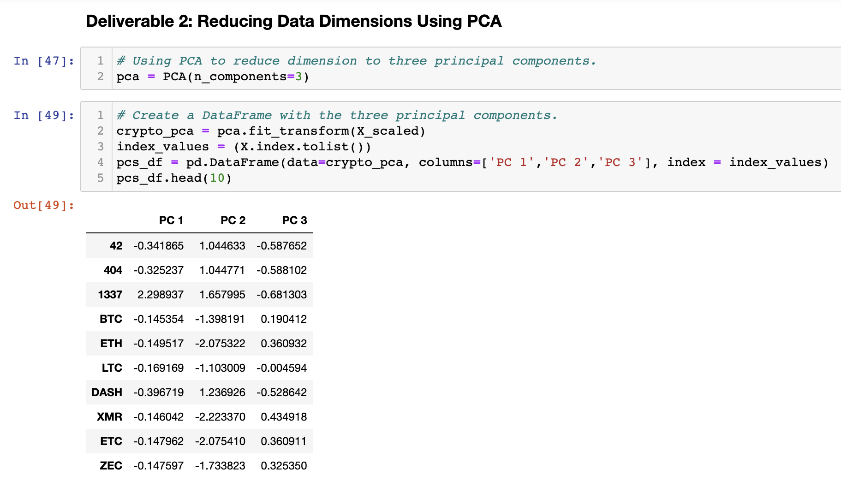Click the index_values assignment line
Viewport: 841px width, 493px height.
(x=244, y=147)
